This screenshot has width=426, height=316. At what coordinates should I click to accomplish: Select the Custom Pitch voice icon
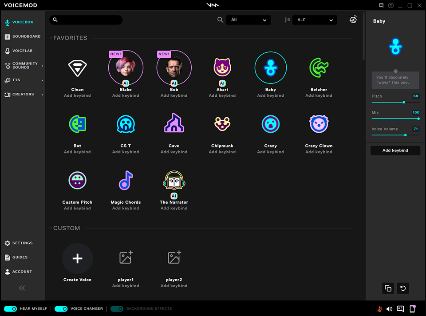[77, 180]
